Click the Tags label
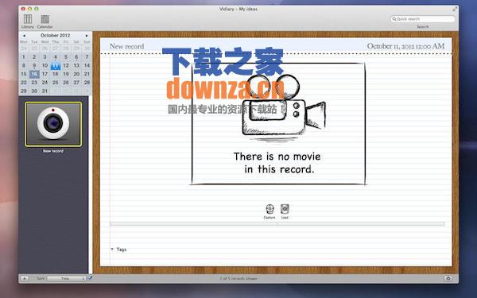The height and width of the screenshot is (298, 477). pyautogui.click(x=122, y=250)
